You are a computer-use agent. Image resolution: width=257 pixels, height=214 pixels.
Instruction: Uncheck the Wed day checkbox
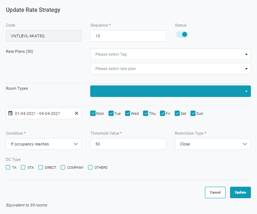click(x=128, y=113)
